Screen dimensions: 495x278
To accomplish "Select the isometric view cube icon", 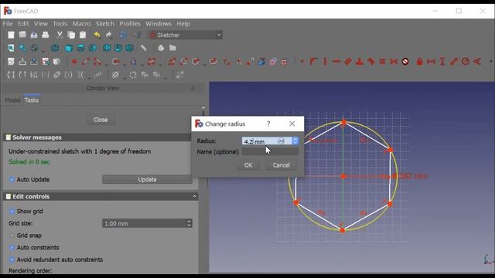I will [x=55, y=48].
